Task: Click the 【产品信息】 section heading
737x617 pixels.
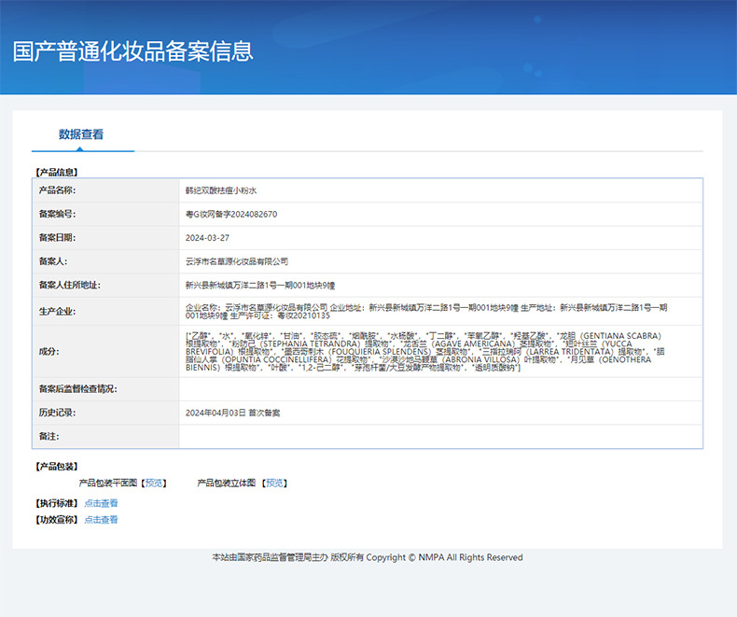Action: (56, 173)
